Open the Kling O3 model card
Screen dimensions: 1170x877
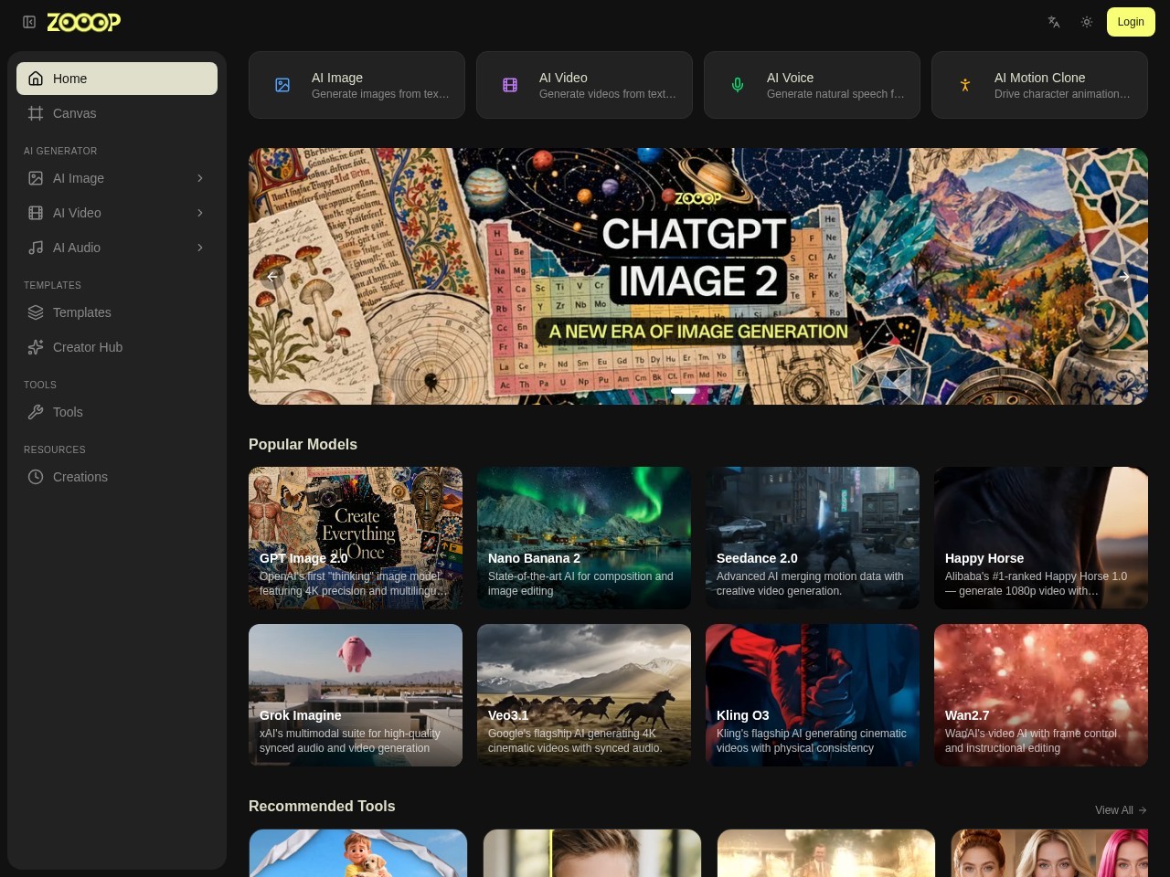813,695
